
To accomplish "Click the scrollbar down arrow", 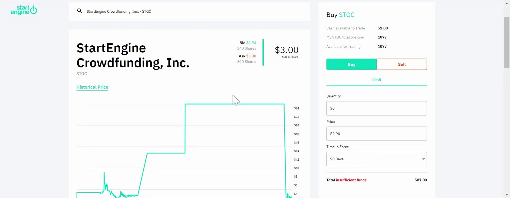I will tap(506, 194).
